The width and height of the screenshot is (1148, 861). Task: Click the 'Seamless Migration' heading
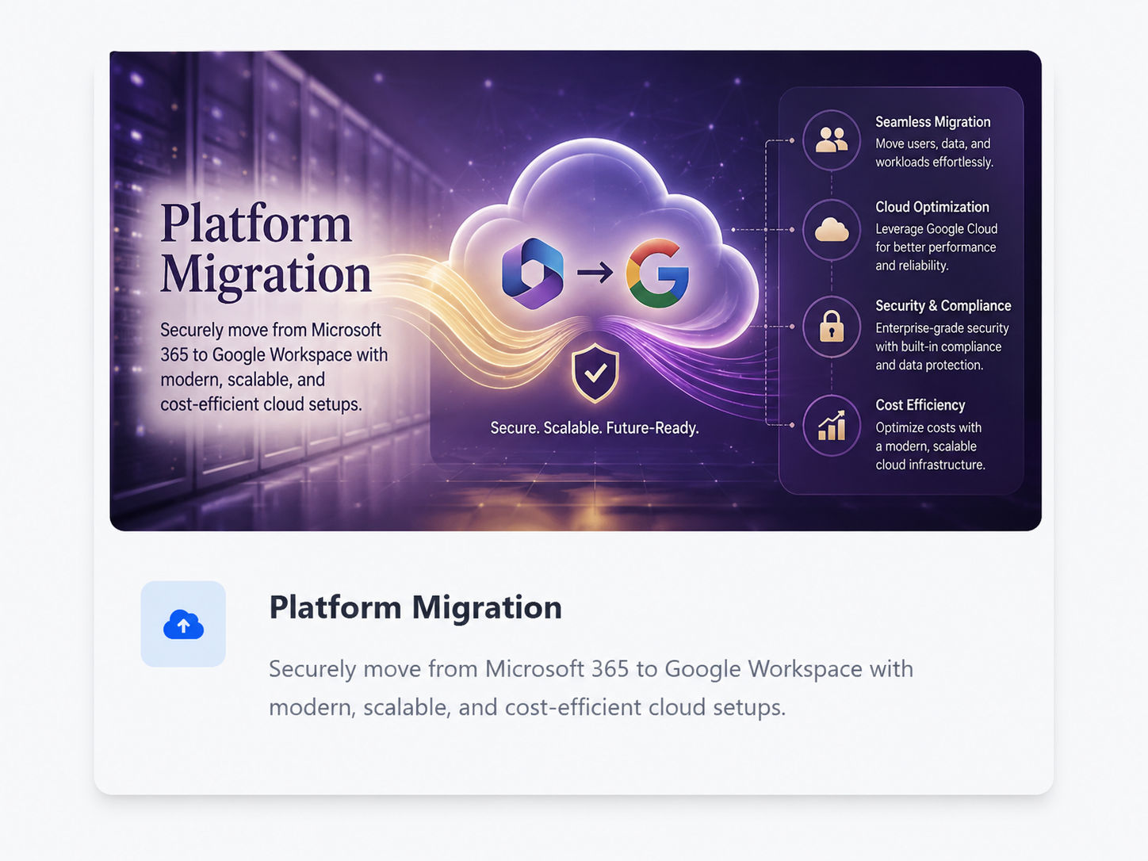933,122
